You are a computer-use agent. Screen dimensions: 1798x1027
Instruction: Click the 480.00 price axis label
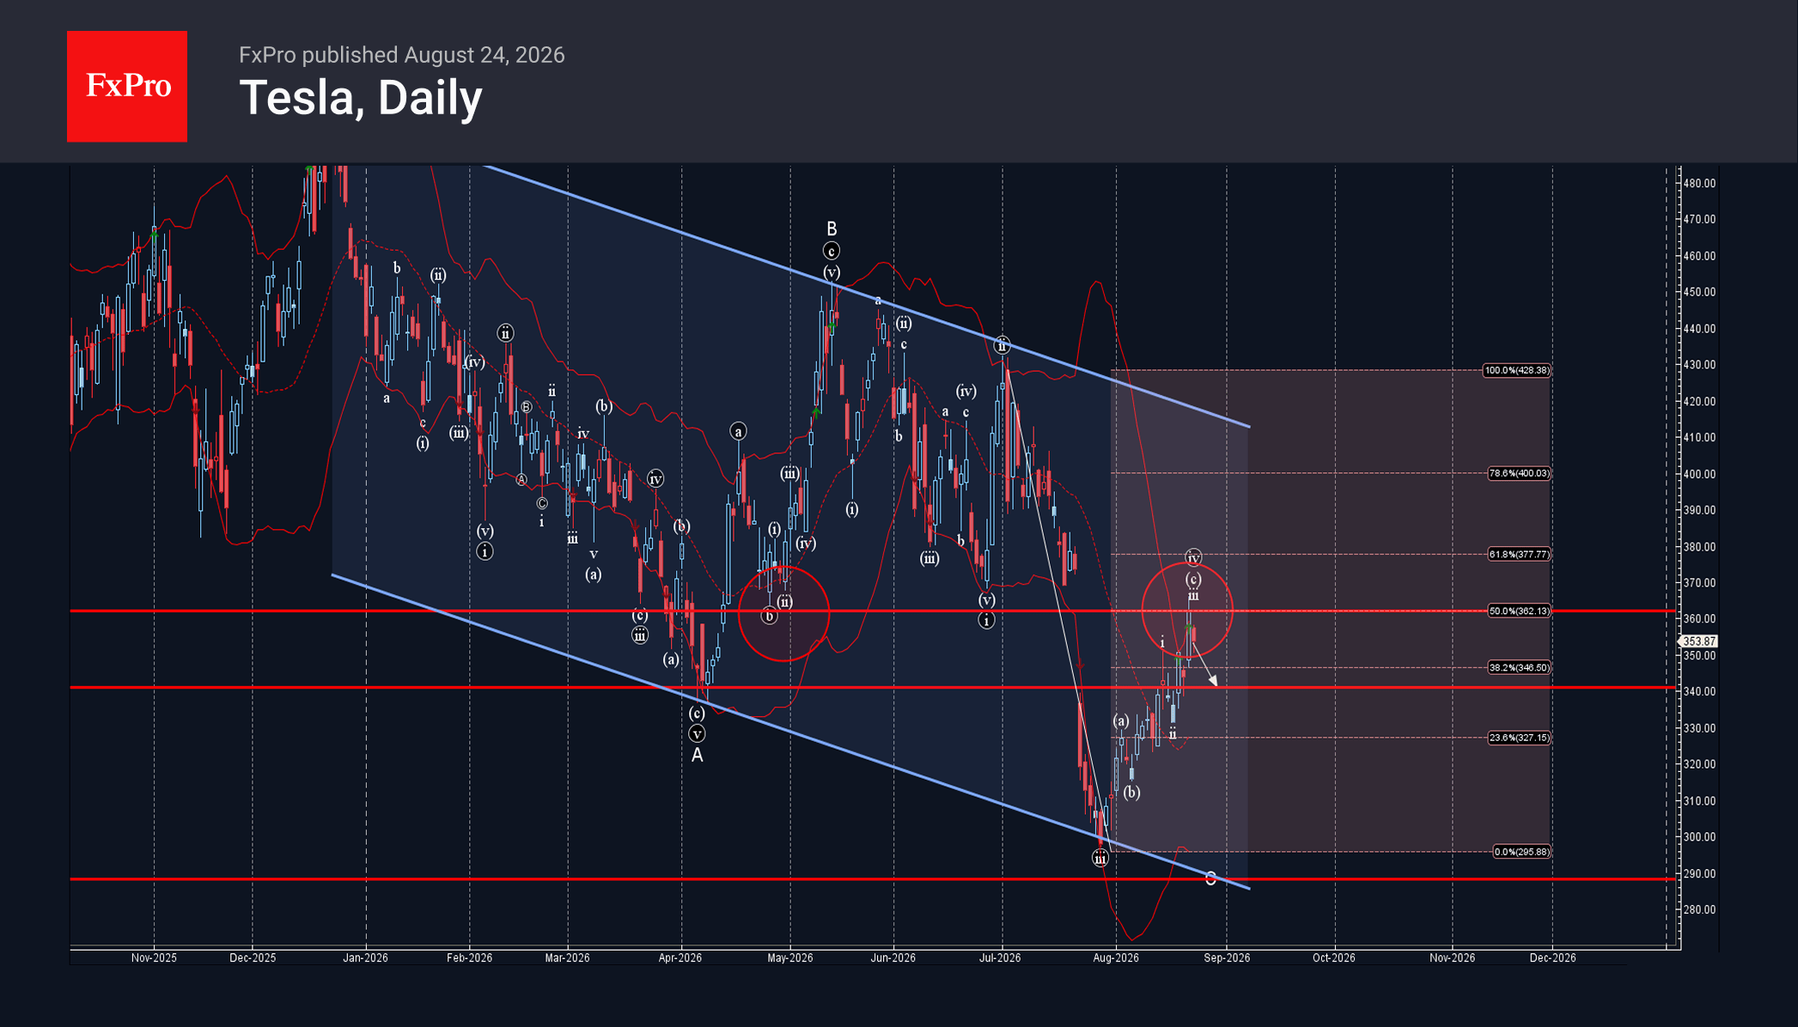click(1699, 184)
